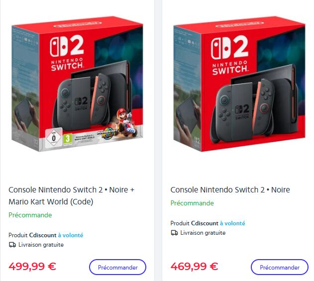Viewport: 314px width, 281px height.
Task: Click the Switch 2 logo on the console-only box
Action: pos(229,56)
